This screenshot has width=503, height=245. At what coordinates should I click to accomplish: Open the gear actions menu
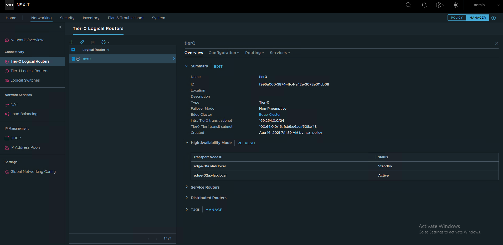(x=105, y=42)
